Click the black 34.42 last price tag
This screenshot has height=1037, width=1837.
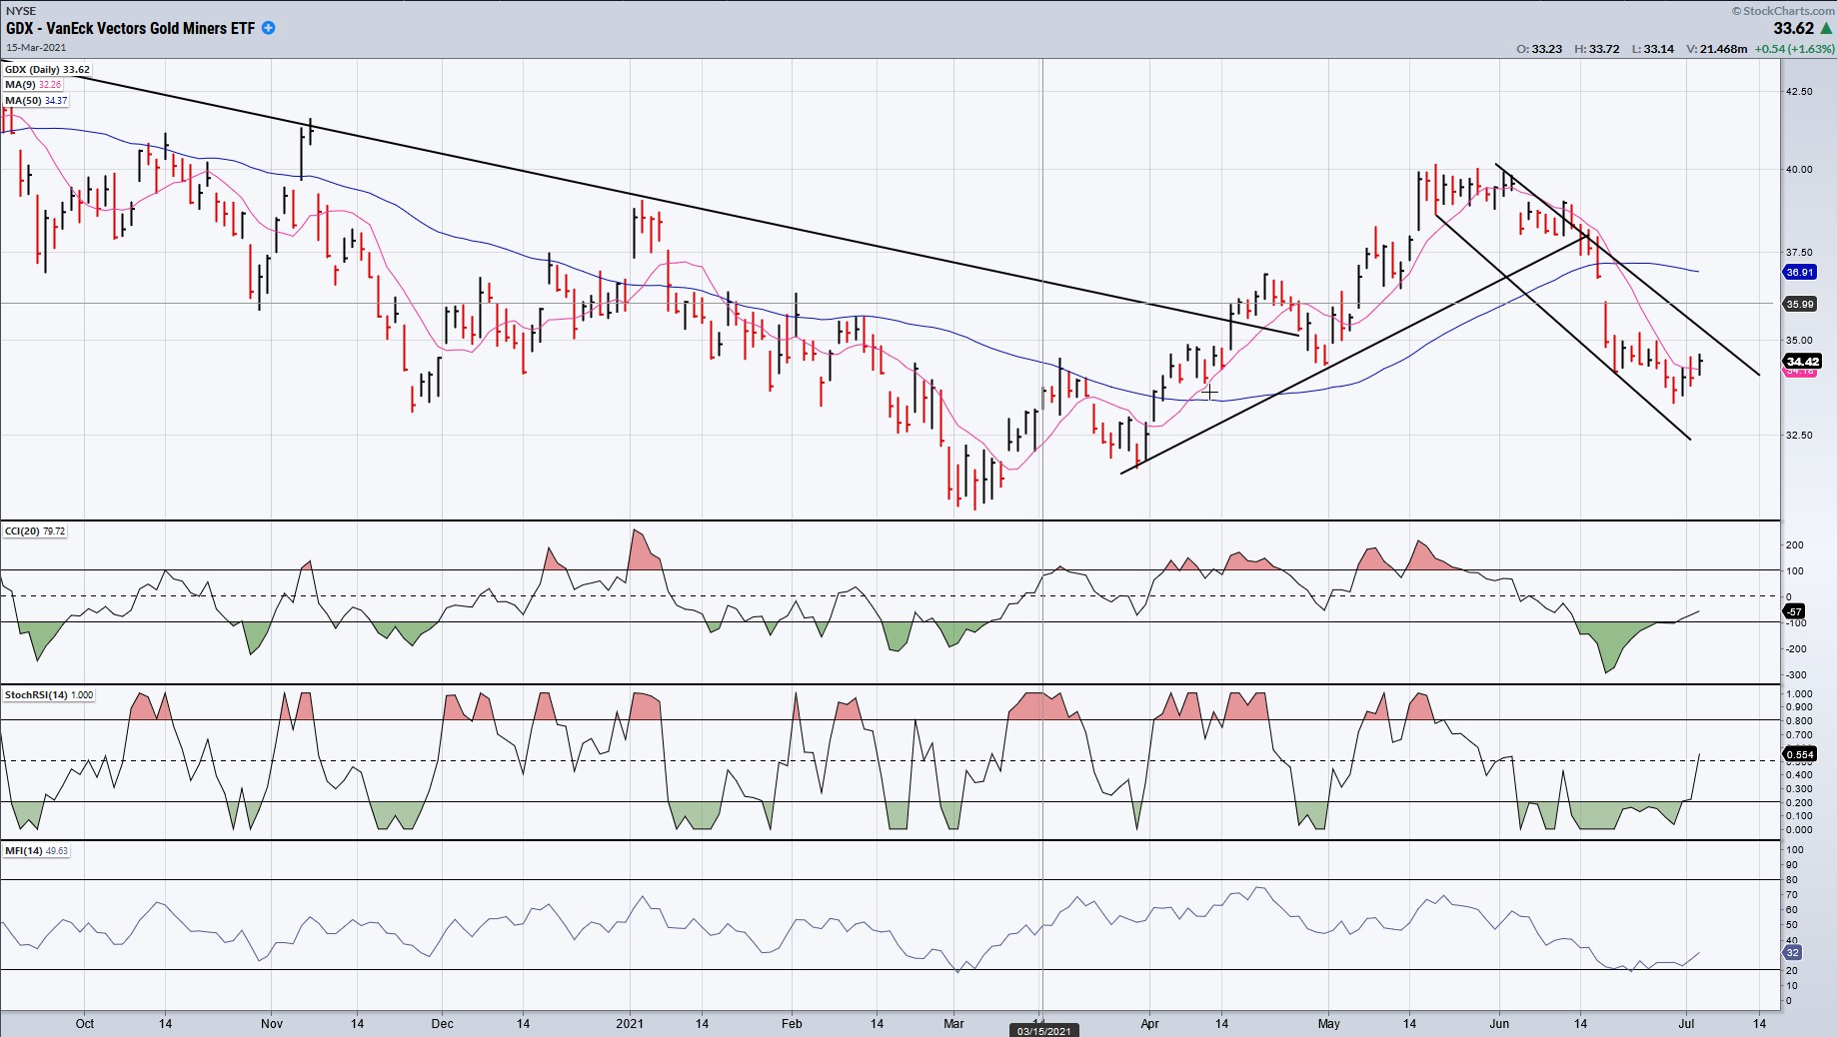point(1802,362)
